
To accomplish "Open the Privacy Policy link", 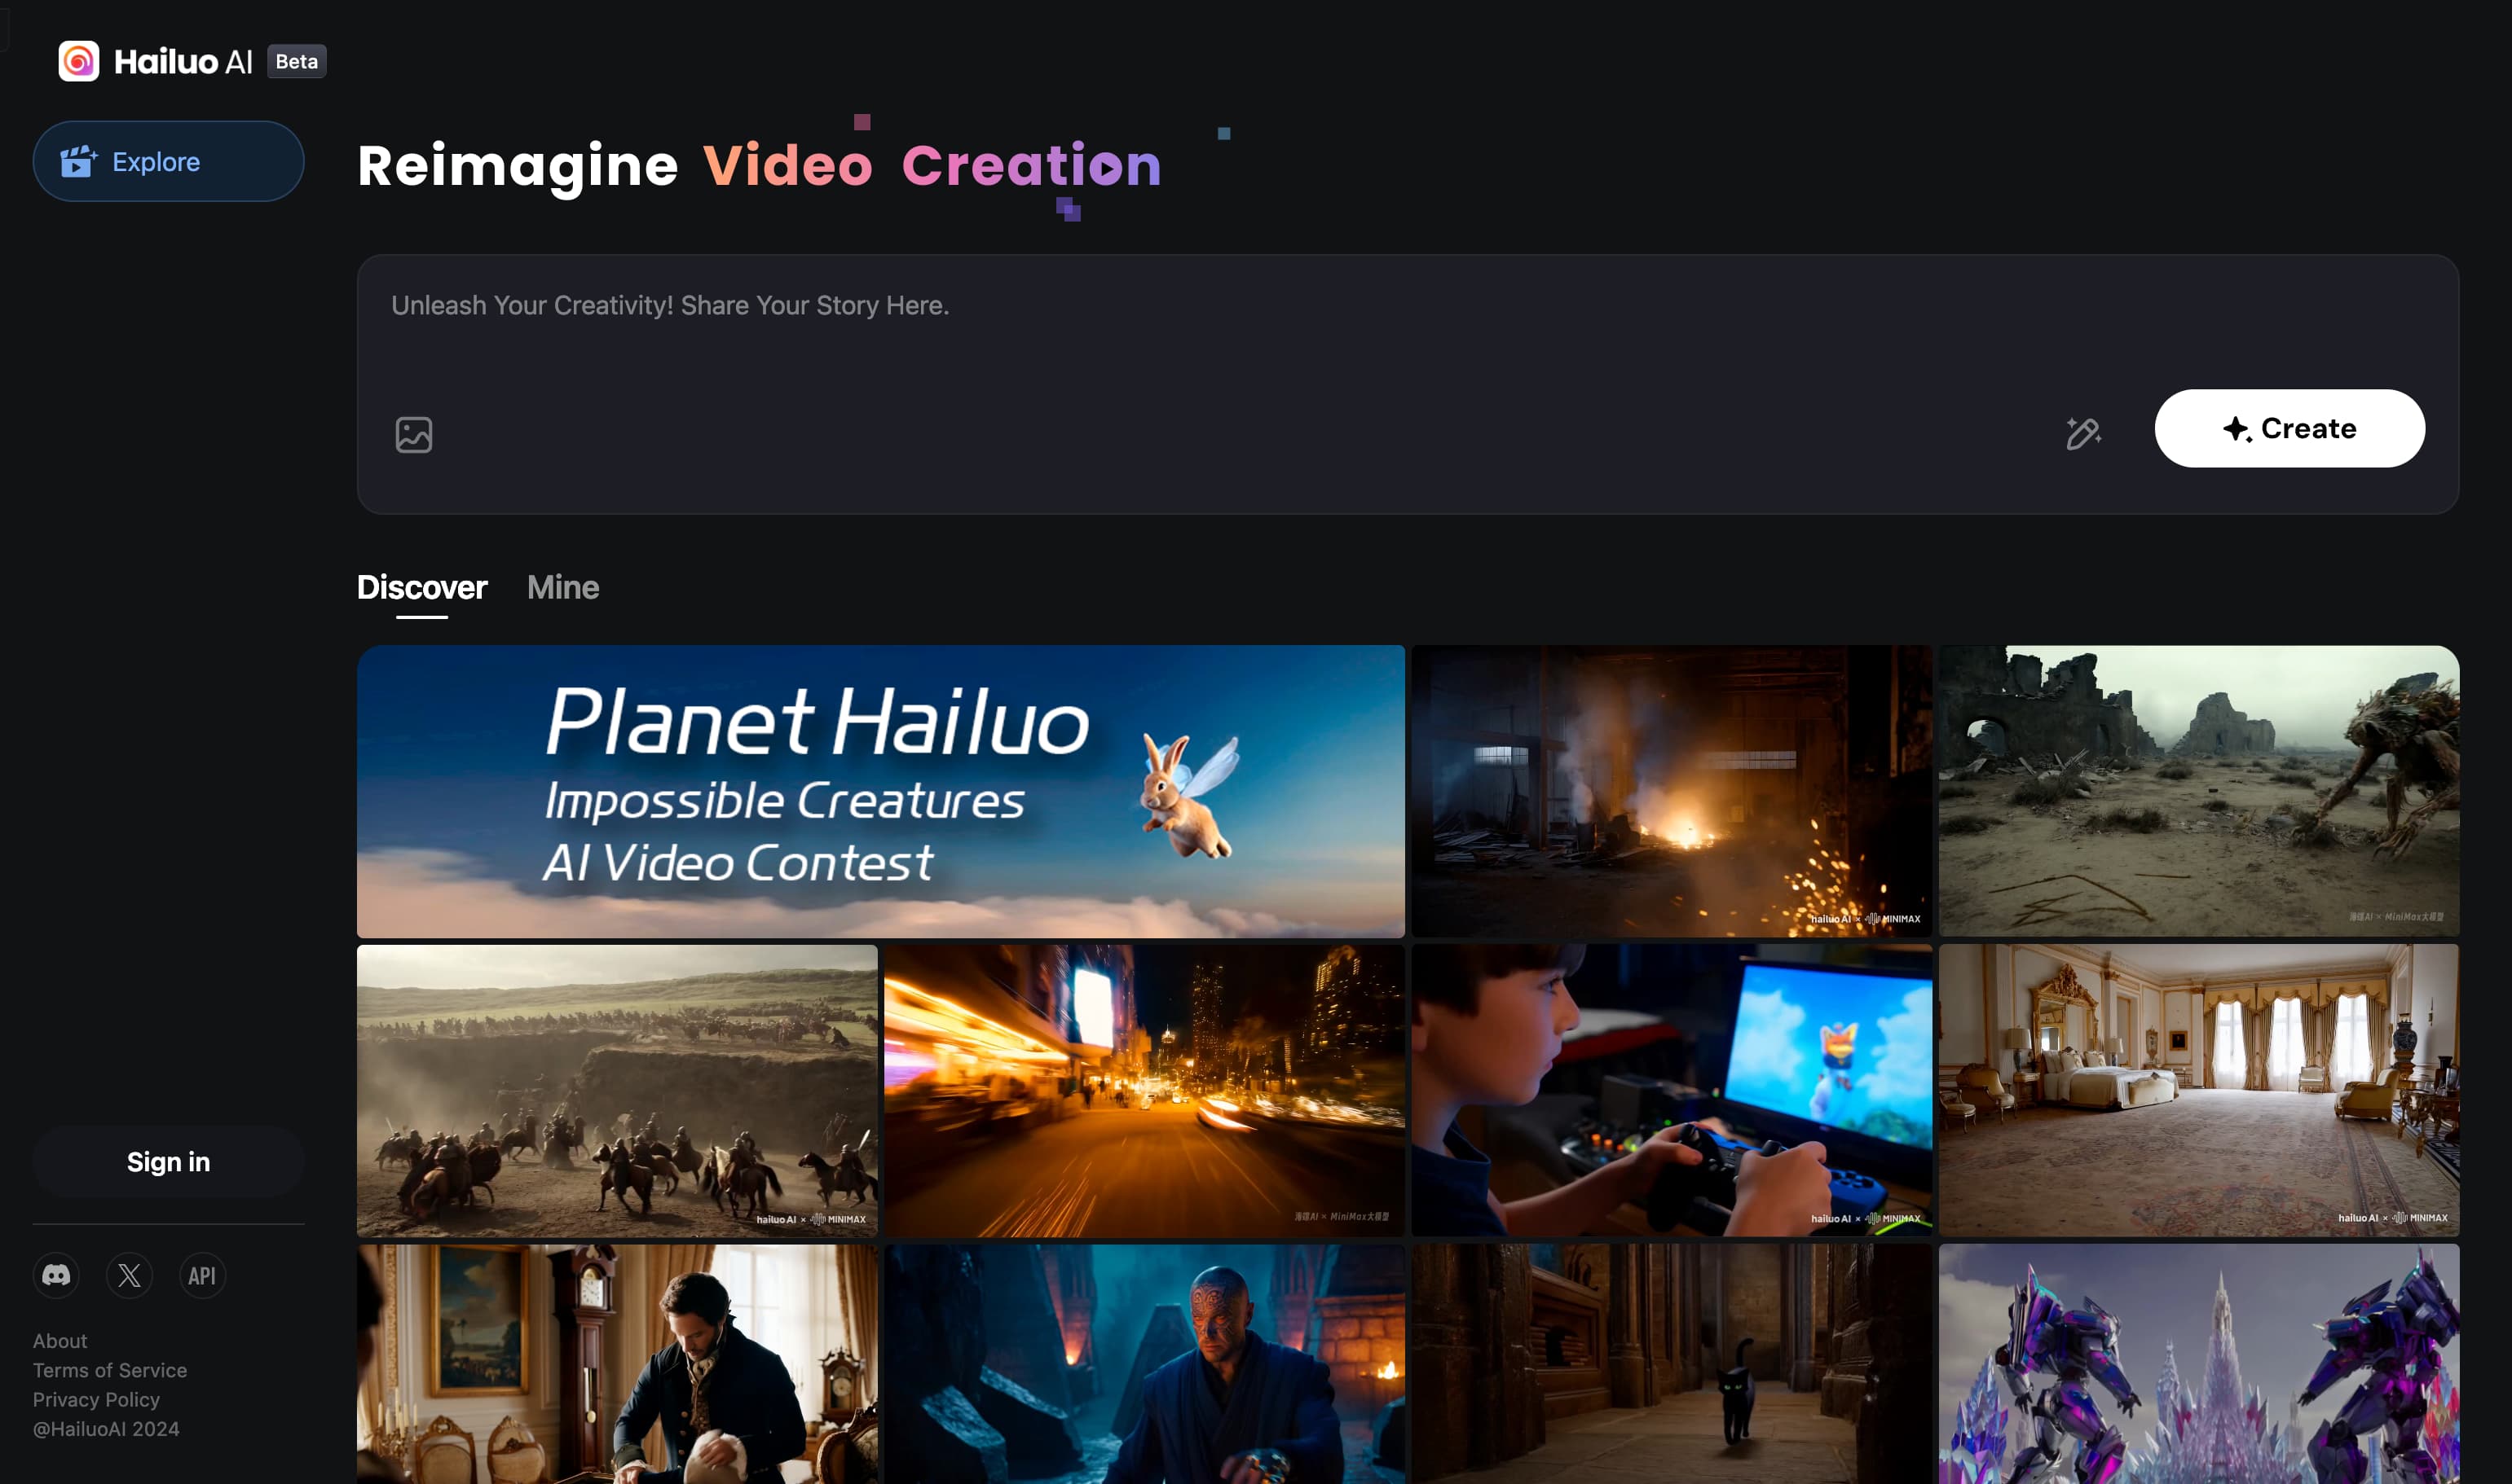I will coord(96,1399).
